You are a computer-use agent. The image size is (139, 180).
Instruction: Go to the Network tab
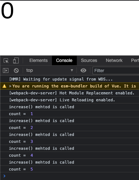[114, 60]
